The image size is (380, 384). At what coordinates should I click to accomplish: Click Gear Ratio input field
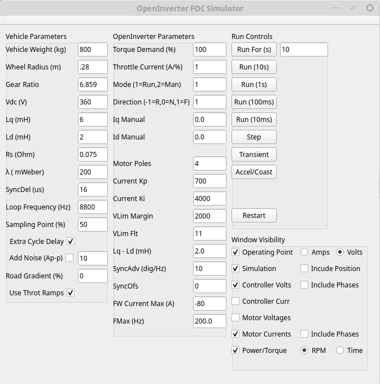[x=93, y=85]
